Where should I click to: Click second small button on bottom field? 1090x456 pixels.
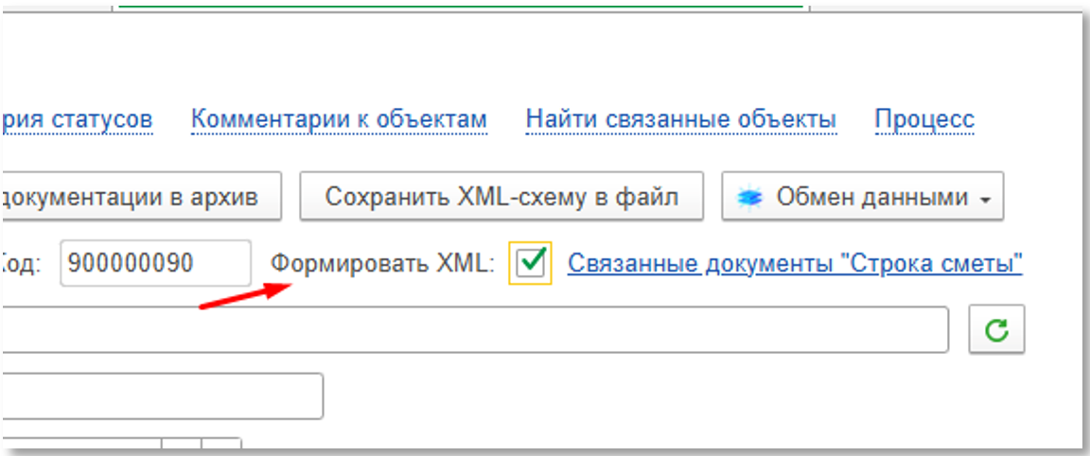click(221, 445)
